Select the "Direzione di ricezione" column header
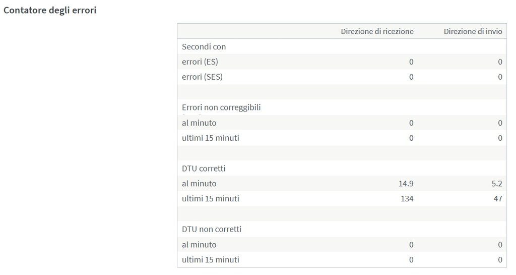516x275 pixels. tap(377, 31)
